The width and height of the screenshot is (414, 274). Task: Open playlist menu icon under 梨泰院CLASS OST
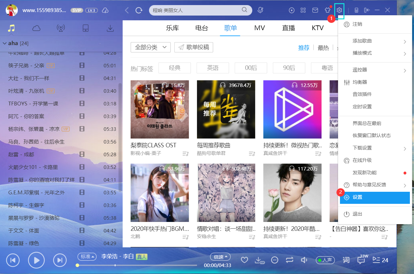pyautogui.click(x=186, y=154)
